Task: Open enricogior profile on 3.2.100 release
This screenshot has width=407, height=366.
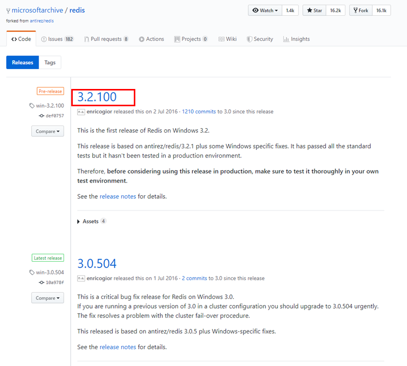Action: (x=99, y=111)
